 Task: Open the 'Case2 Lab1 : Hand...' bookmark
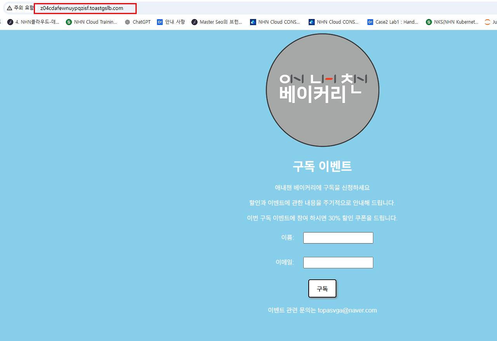(x=393, y=22)
